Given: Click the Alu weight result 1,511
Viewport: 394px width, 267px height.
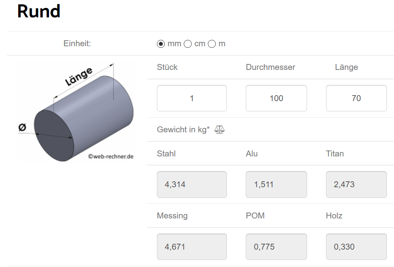Looking at the screenshot, I should click(x=276, y=184).
